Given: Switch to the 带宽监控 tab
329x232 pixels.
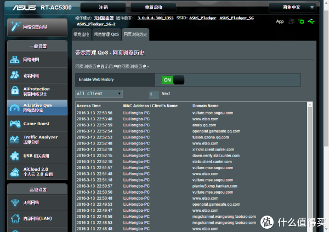Looking at the screenshot, I should tap(81, 34).
